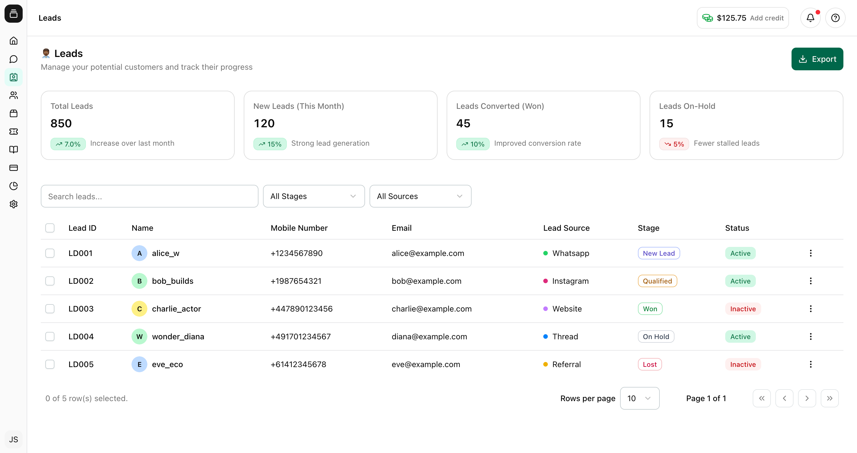Screen dimensions: 857x453
Task: Expand the All Stages filter dropdown
Action: pos(314,196)
